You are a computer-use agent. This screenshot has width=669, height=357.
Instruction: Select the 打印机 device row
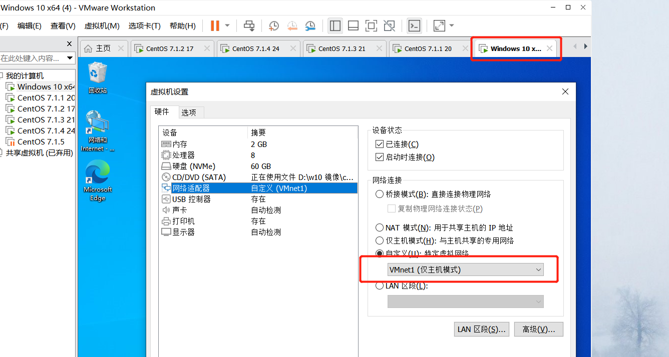pyautogui.click(x=258, y=221)
